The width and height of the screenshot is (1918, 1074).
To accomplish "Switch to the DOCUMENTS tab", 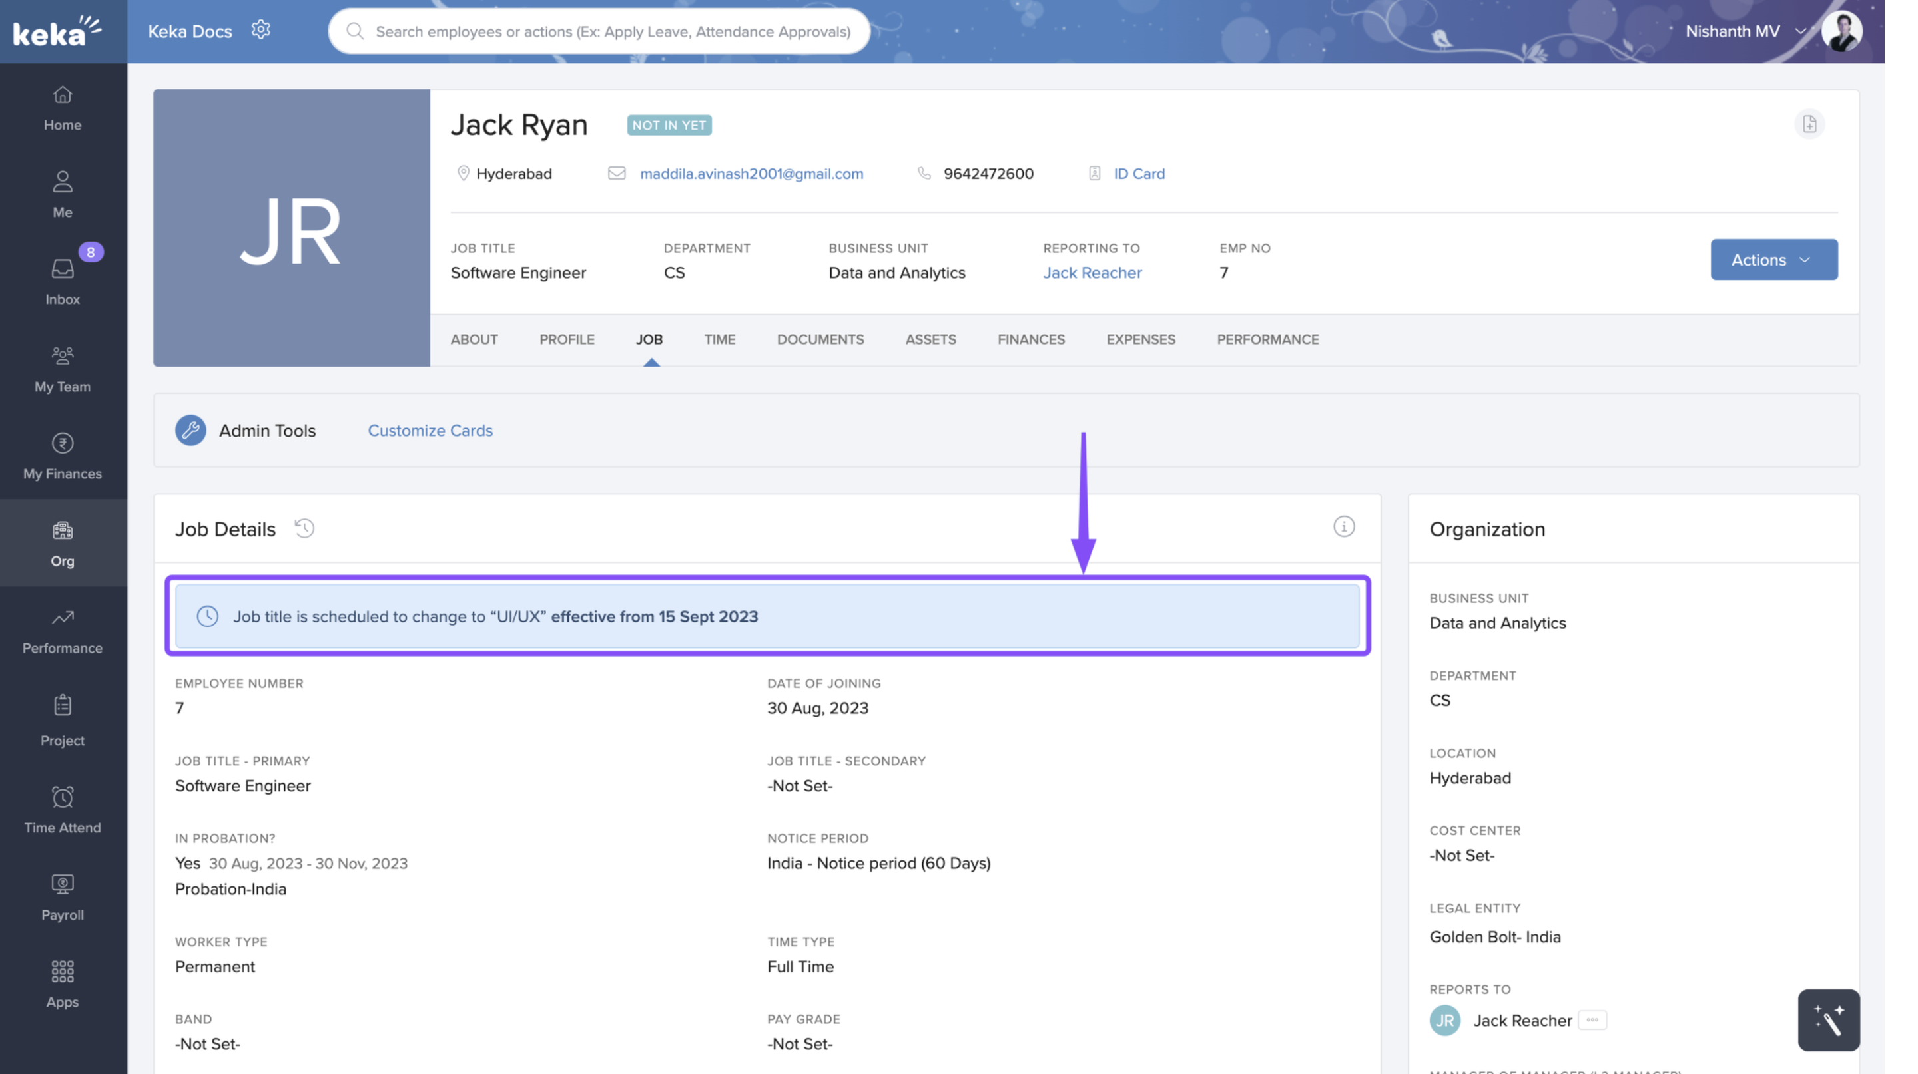I will (820, 339).
